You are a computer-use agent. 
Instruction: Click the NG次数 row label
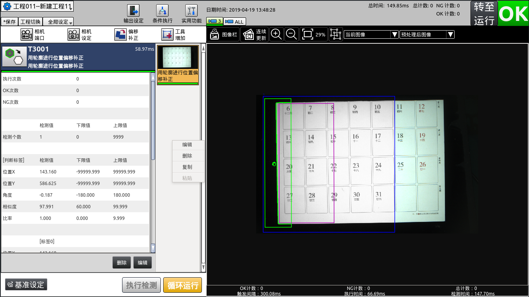[x=11, y=102]
